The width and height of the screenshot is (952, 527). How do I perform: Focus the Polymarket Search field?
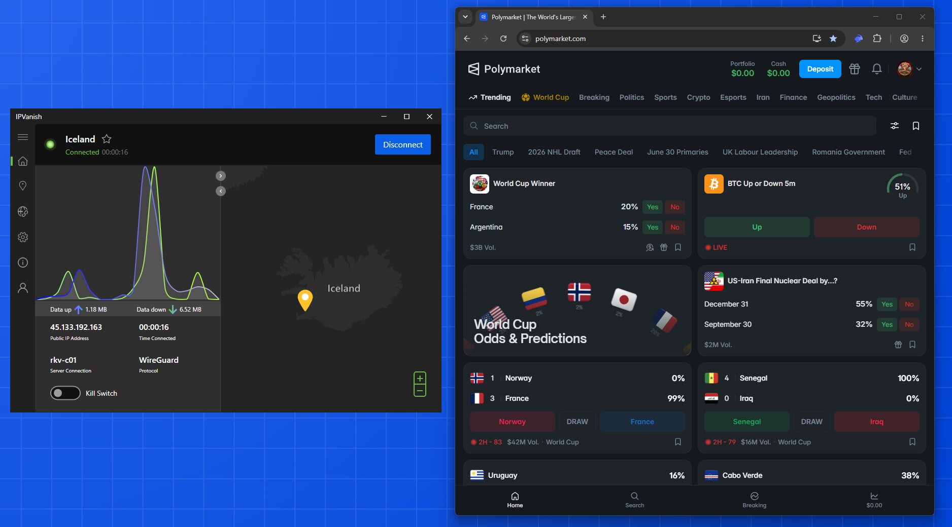[x=670, y=126]
